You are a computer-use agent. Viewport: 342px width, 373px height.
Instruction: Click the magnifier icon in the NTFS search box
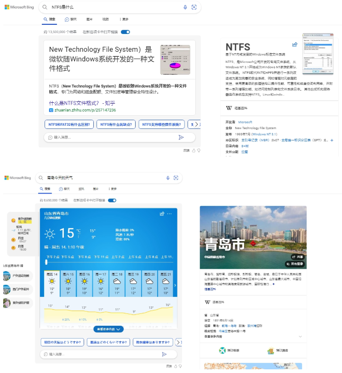point(45,7)
